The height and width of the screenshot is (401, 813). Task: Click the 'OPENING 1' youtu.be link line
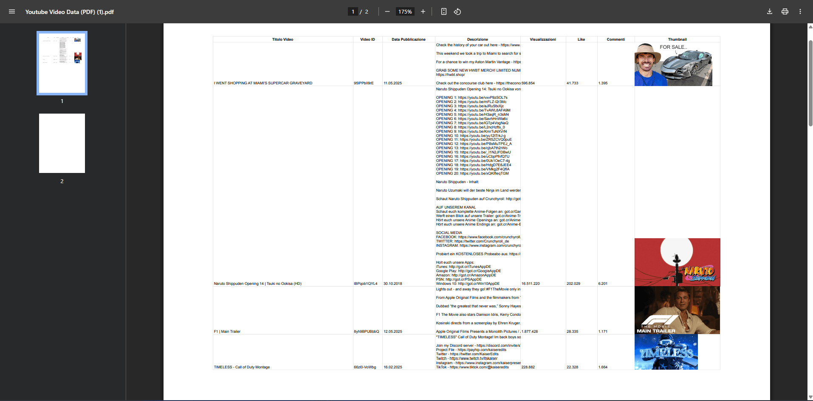(471, 97)
